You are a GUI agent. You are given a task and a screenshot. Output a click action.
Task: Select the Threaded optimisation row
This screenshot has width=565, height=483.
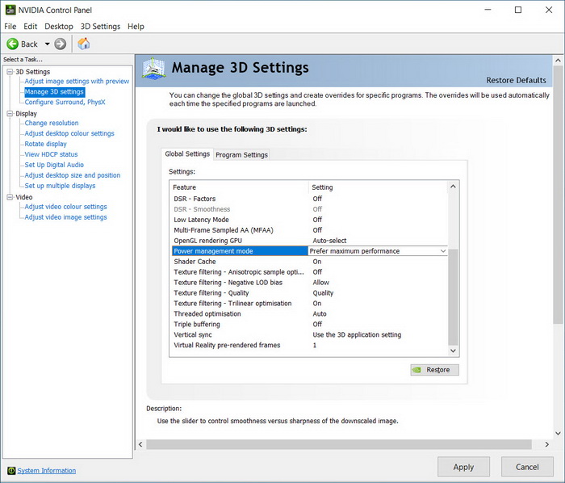pos(309,313)
